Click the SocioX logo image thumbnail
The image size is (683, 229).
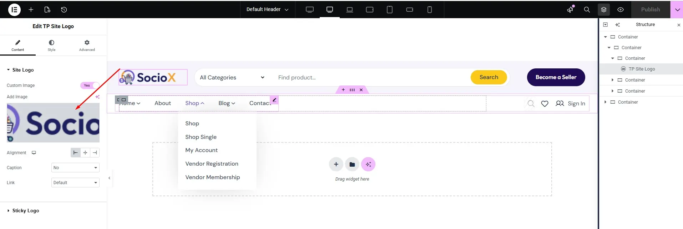53,123
